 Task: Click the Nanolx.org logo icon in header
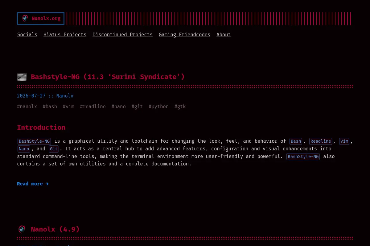coord(25,18)
